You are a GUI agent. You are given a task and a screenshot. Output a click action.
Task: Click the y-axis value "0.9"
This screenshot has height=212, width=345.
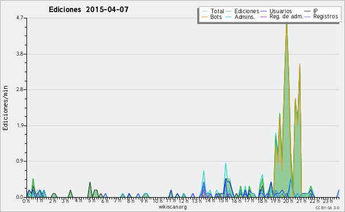click(x=20, y=161)
